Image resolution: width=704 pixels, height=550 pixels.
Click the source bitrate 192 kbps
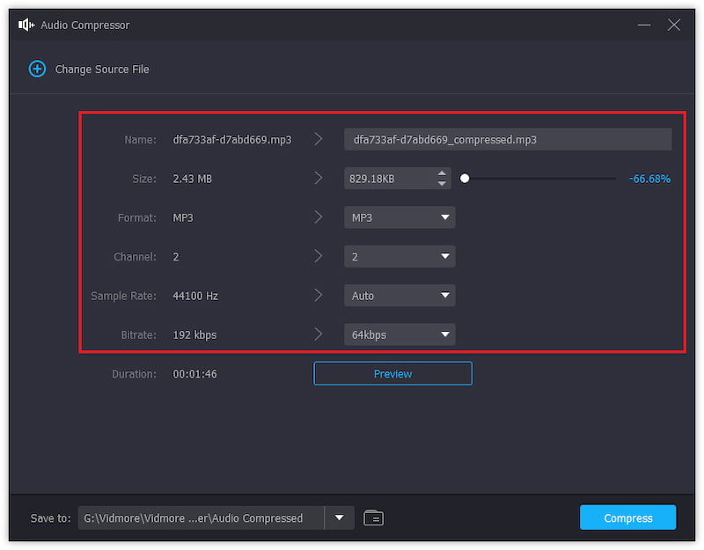click(194, 335)
